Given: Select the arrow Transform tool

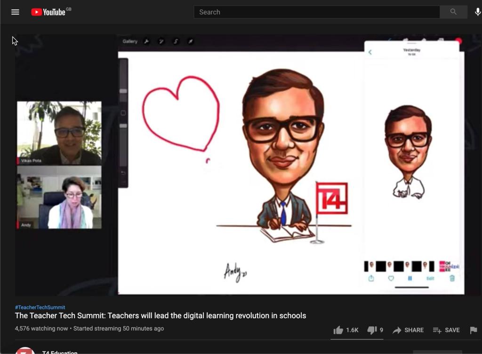Looking at the screenshot, I should (x=191, y=41).
